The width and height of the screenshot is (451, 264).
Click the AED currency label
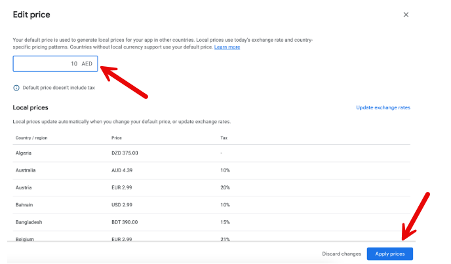87,64
